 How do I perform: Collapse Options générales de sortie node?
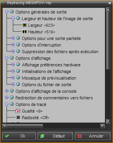click(7, 12)
